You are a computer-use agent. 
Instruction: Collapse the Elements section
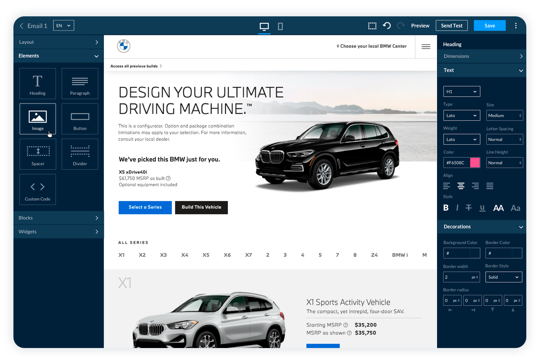click(58, 56)
